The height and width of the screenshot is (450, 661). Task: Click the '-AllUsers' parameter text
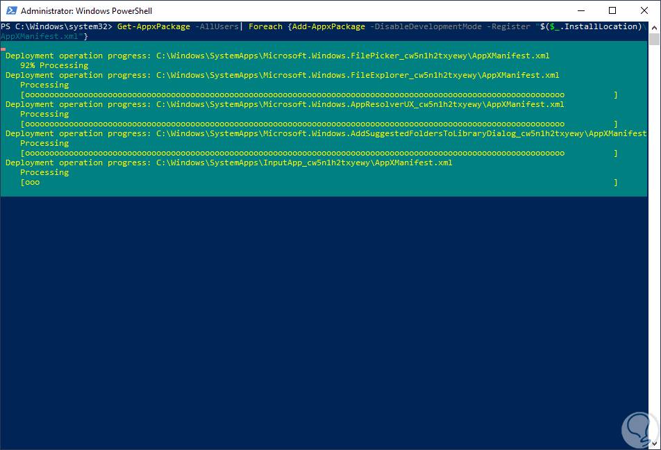217,26
